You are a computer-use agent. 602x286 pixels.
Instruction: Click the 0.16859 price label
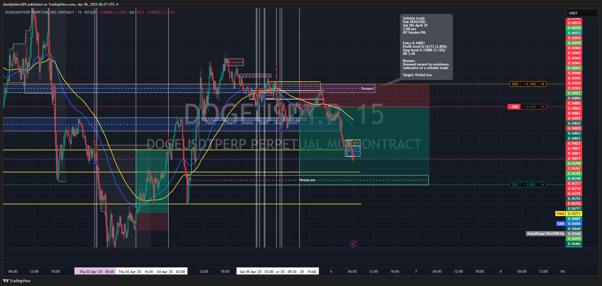click(x=574, y=118)
